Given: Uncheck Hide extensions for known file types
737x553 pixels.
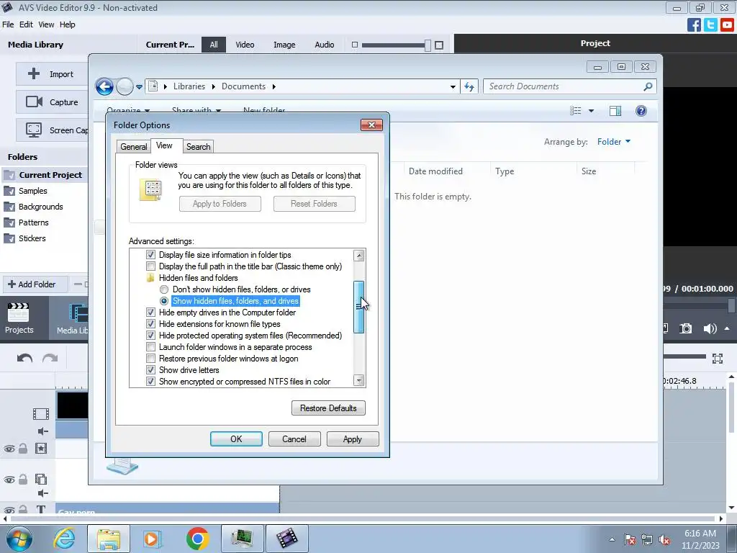Looking at the screenshot, I should [x=150, y=324].
